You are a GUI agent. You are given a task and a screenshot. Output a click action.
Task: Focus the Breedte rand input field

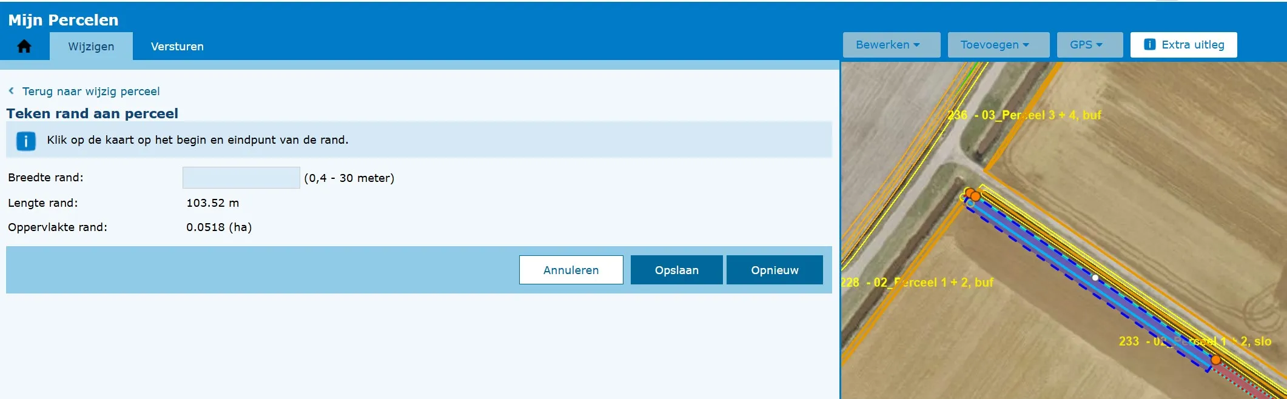(x=241, y=178)
